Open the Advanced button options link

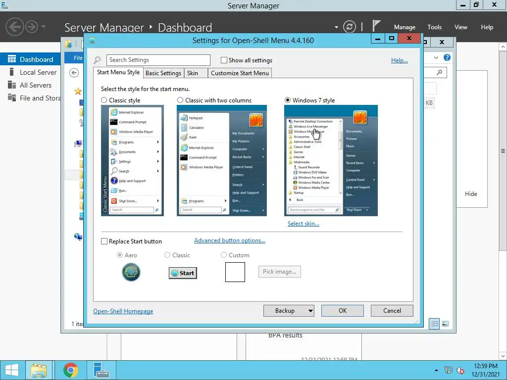click(230, 240)
